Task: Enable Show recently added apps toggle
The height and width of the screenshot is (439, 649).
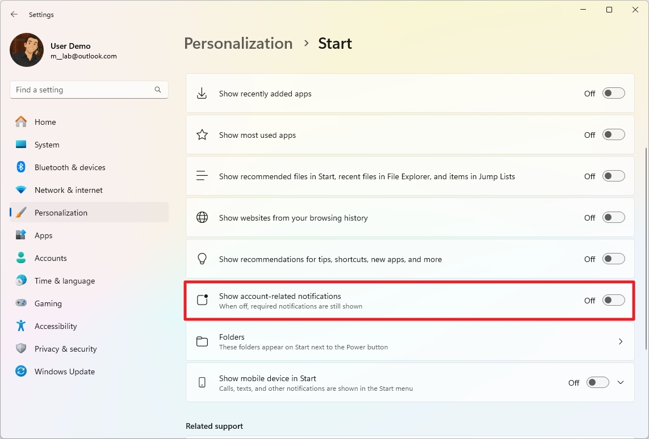Action: coord(613,94)
